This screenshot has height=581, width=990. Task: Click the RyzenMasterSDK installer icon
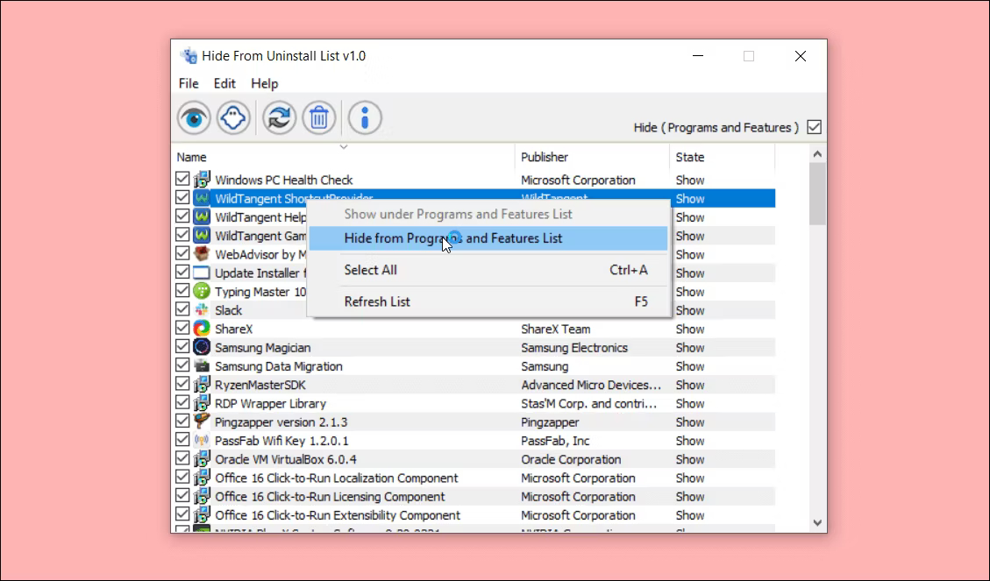(202, 384)
